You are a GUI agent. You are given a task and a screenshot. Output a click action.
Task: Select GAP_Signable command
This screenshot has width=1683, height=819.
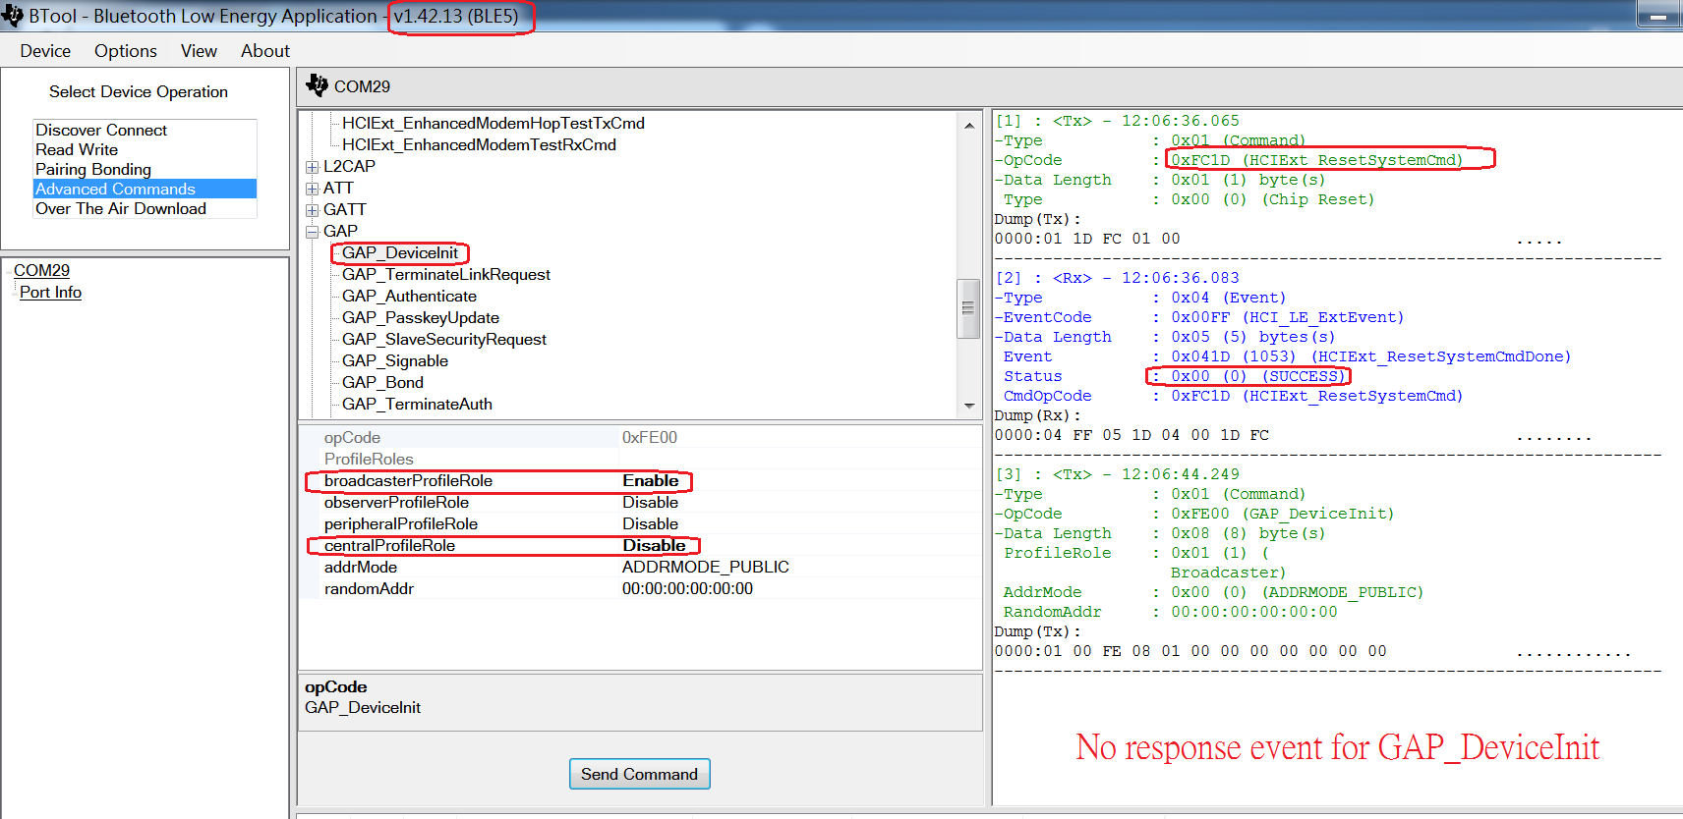(395, 360)
